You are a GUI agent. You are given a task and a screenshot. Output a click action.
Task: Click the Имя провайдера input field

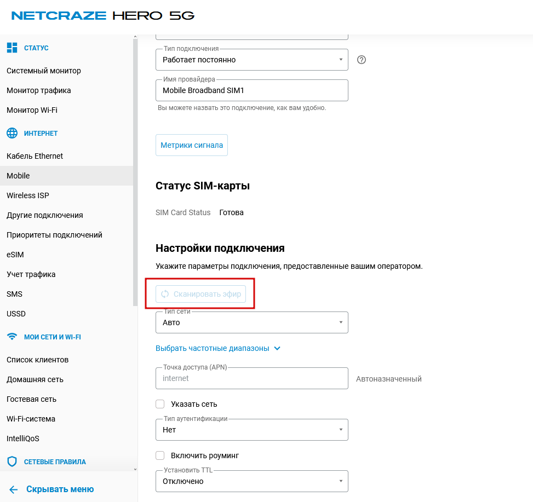click(252, 90)
